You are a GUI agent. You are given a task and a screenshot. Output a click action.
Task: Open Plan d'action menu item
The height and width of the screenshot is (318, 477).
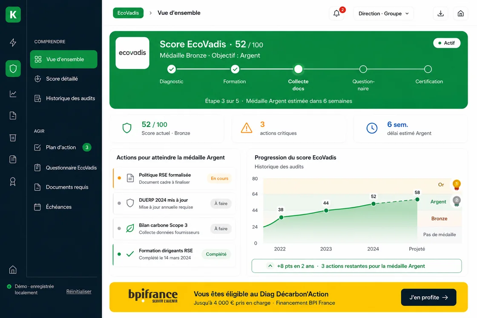coord(63,147)
